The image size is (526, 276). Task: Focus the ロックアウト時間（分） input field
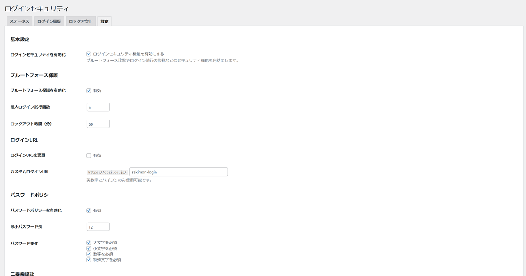[x=98, y=124]
